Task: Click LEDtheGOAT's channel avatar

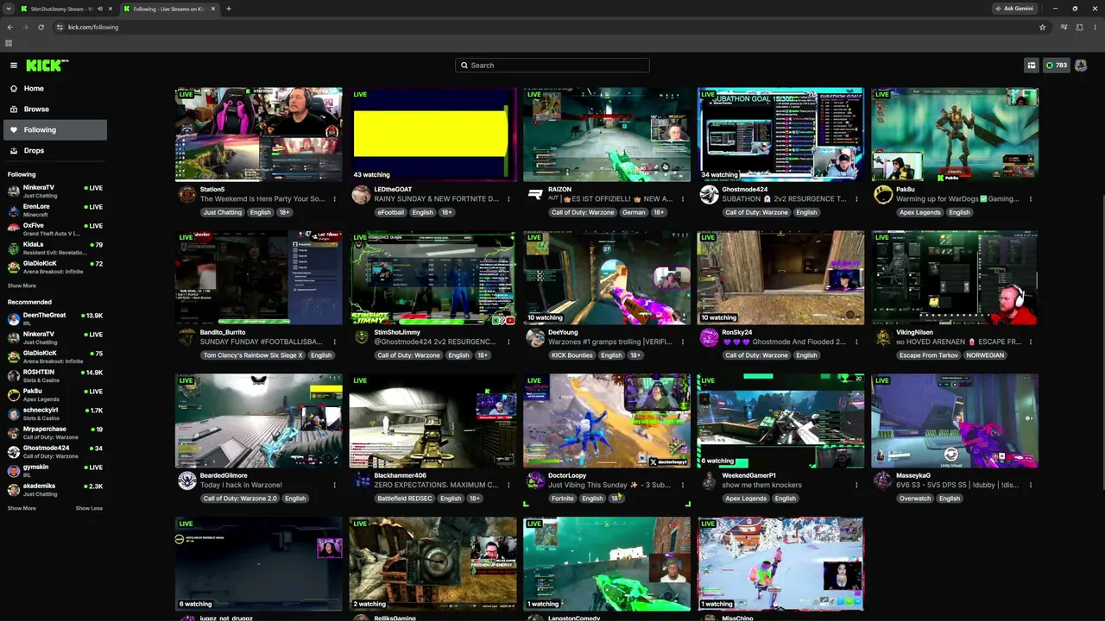Action: click(x=361, y=194)
